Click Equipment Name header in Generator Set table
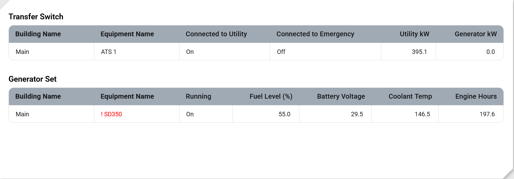This screenshot has height=179, width=514. (127, 96)
